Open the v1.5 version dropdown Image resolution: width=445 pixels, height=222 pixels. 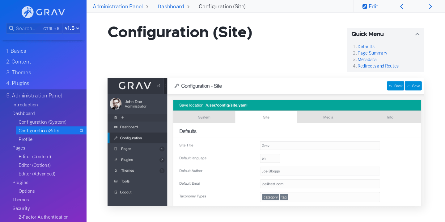click(71, 28)
